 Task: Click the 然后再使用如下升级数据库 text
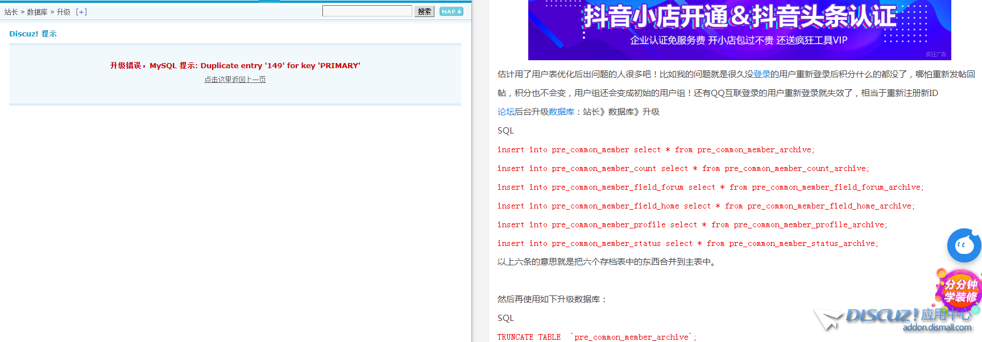[x=552, y=299]
